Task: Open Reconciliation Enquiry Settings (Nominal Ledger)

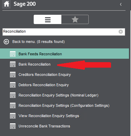Action: click(58, 95)
